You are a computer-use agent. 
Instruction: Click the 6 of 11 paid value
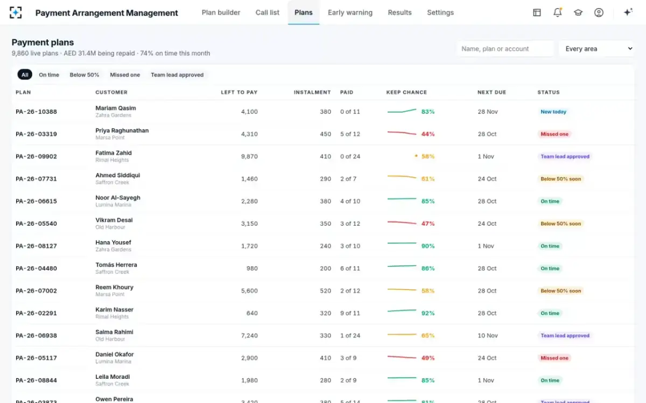(x=350, y=269)
